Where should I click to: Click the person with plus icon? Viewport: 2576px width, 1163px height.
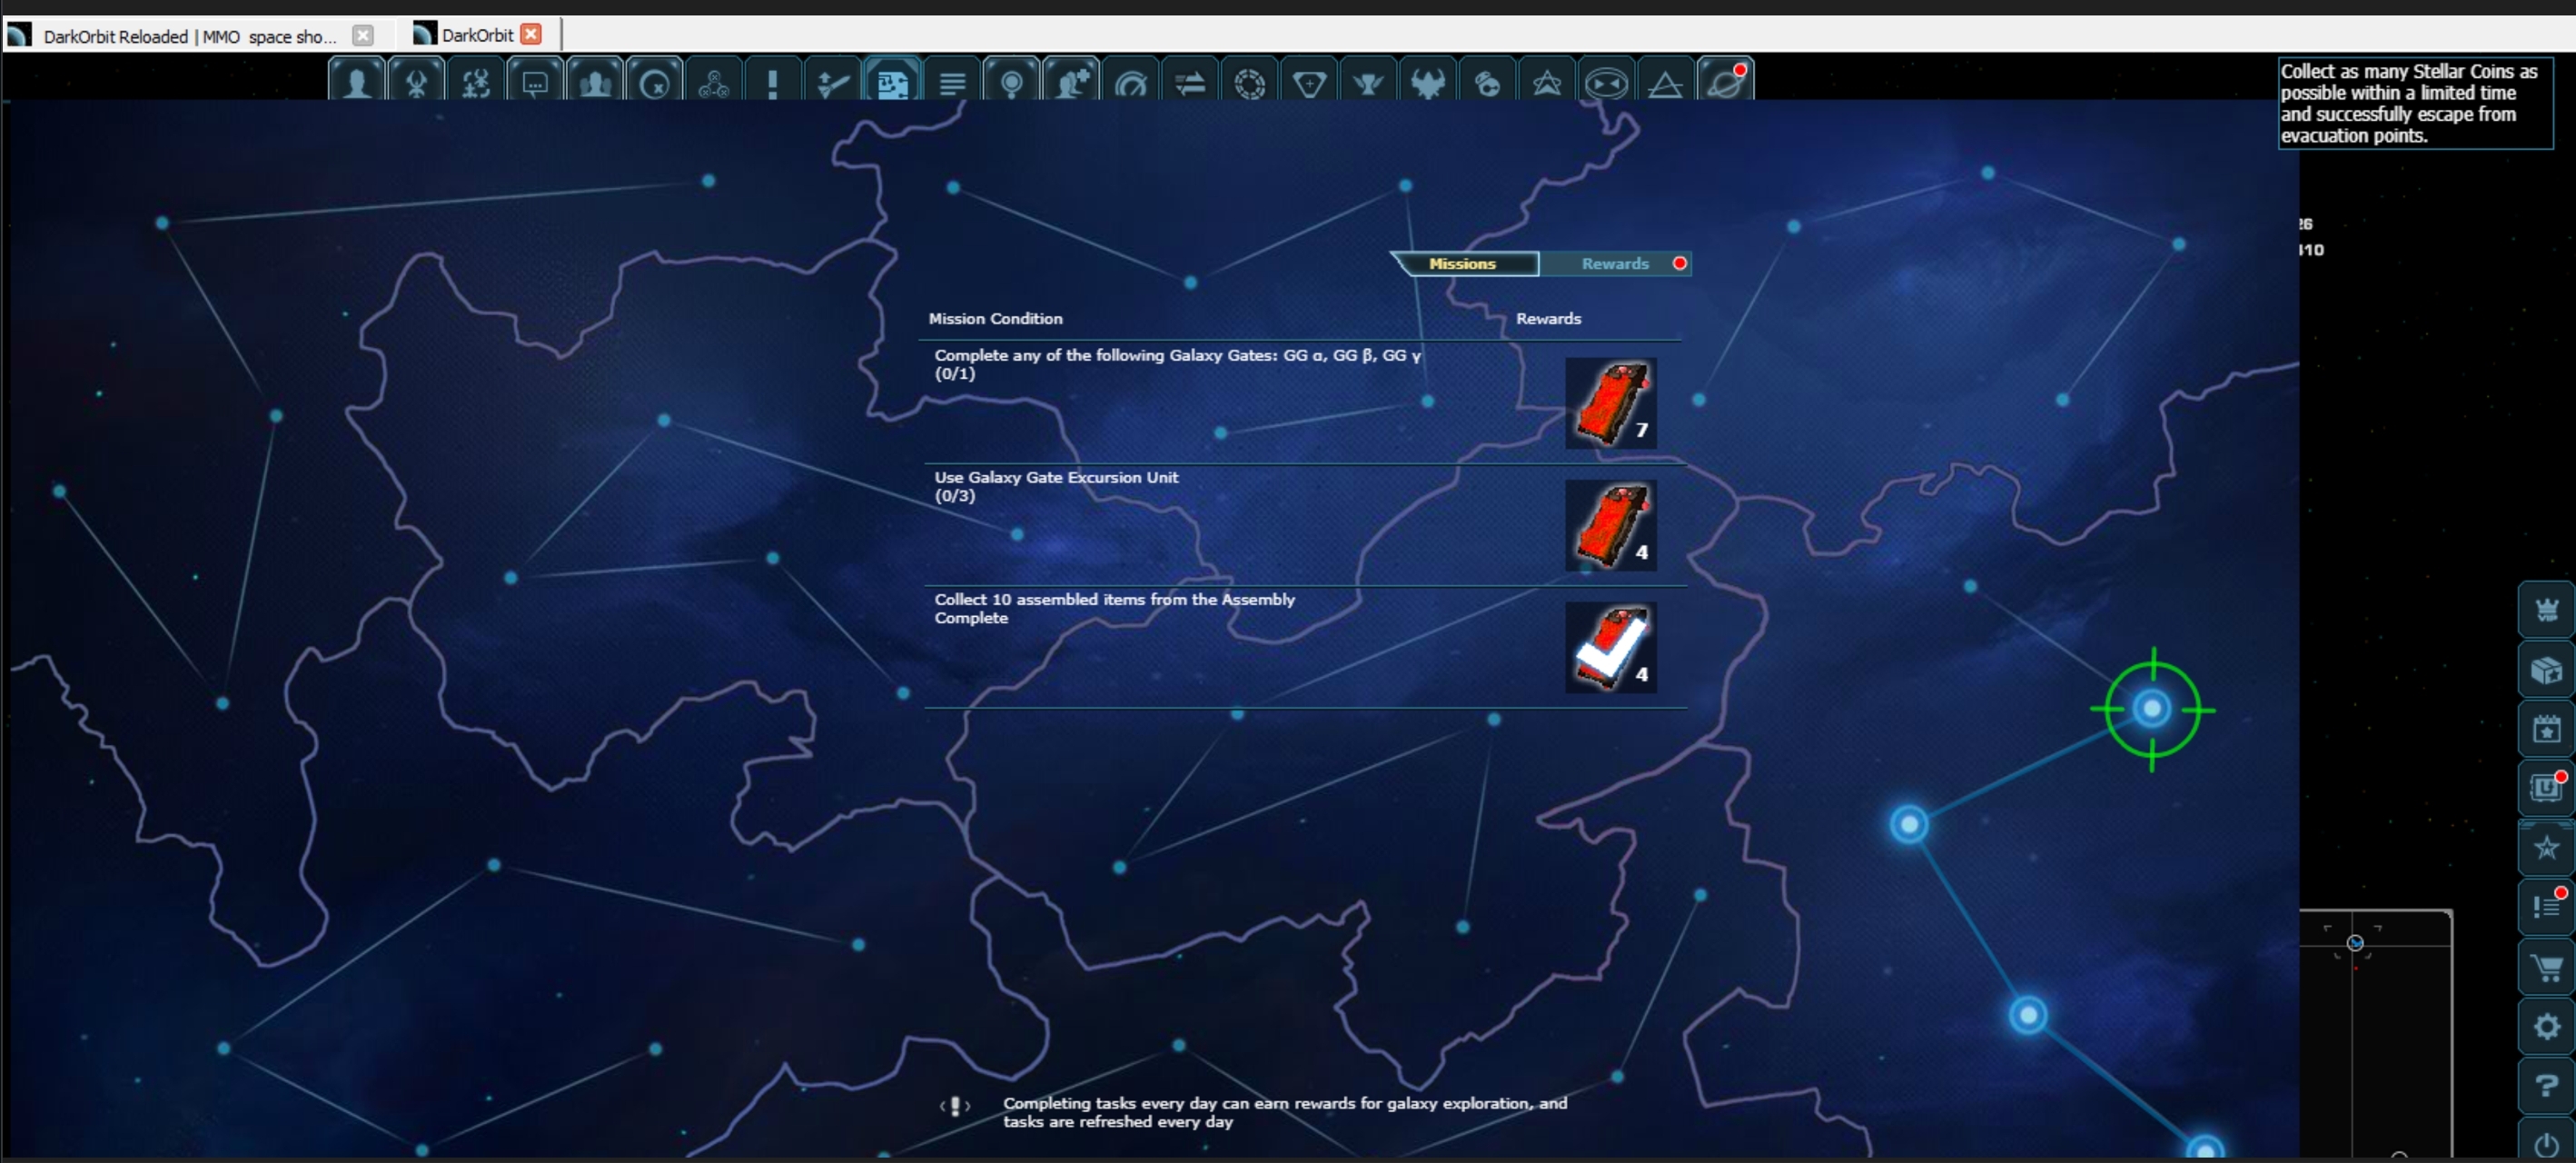1071,80
